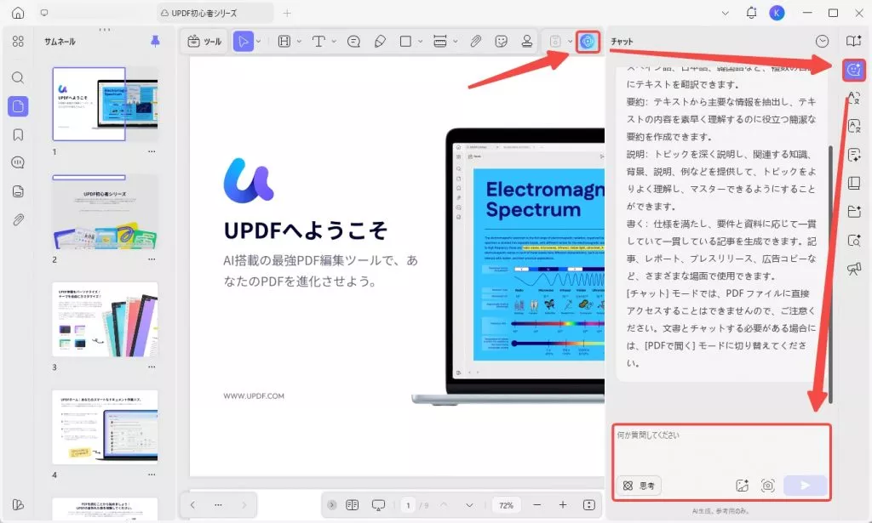The height and width of the screenshot is (523, 872).
Task: Open the UPDF AI assistant from the toolbar
Action: (588, 42)
